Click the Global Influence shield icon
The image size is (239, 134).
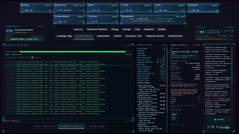point(56,16)
